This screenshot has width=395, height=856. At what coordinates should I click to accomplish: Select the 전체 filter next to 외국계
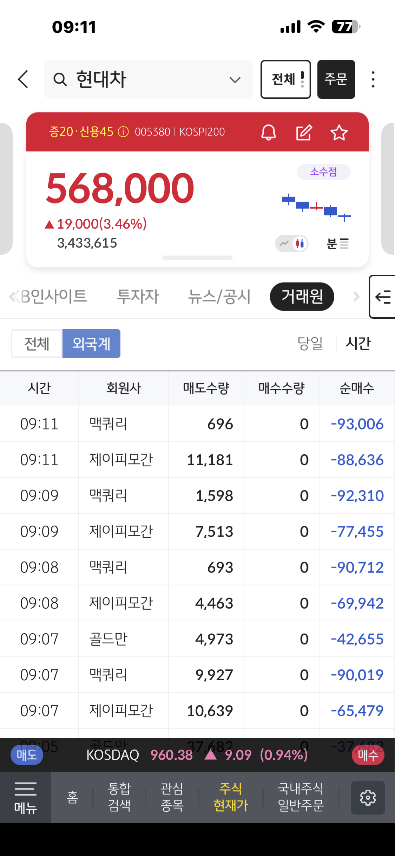click(x=37, y=343)
